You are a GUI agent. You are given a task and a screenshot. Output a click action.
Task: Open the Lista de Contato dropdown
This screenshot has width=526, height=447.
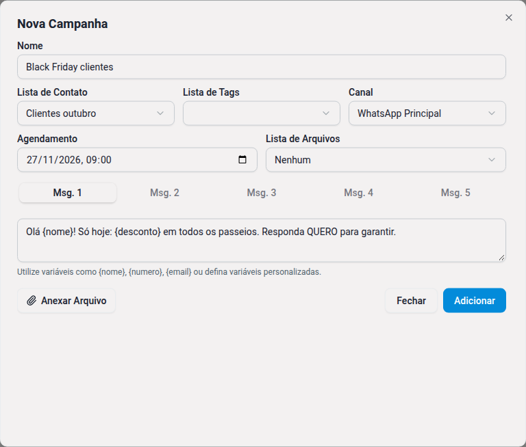96,113
